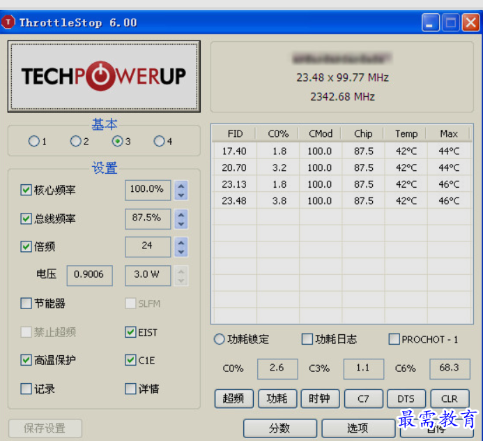The image size is (483, 441).
Task: Enable the 节能器 checkbox
Action: tap(26, 303)
